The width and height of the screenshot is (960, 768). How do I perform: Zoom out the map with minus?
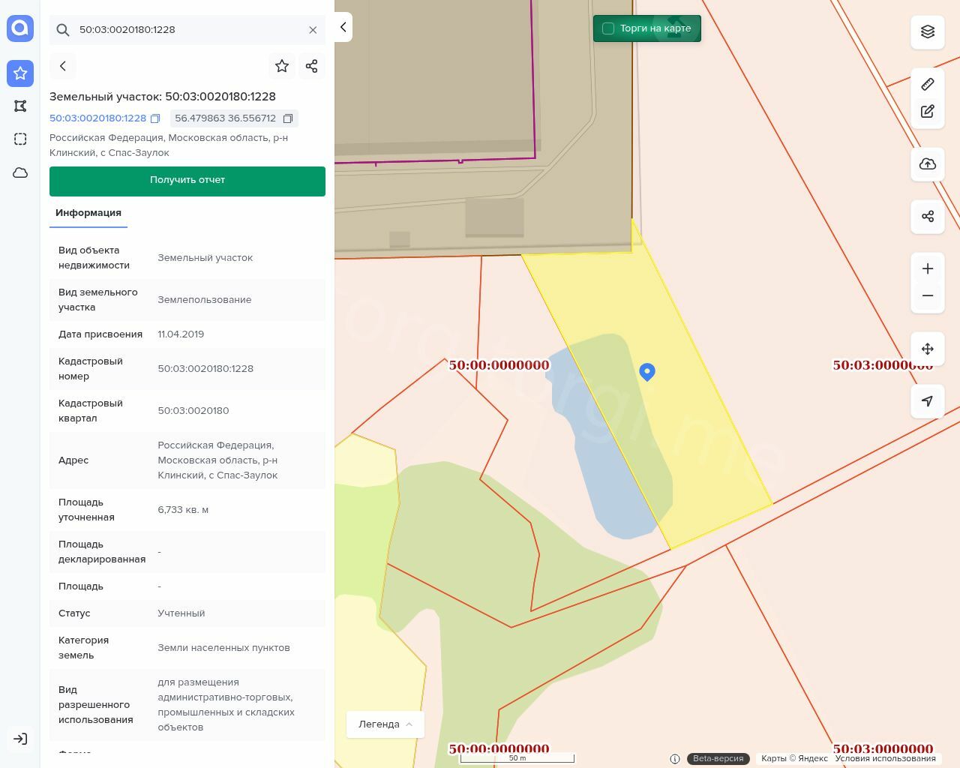[x=928, y=295]
